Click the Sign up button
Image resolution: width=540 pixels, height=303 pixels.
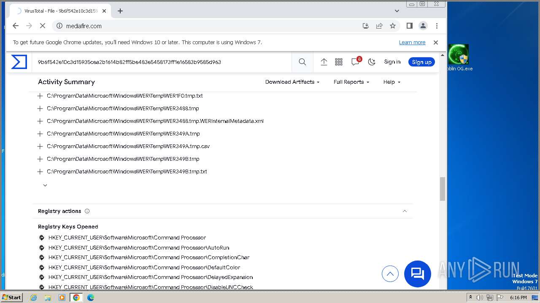point(421,62)
